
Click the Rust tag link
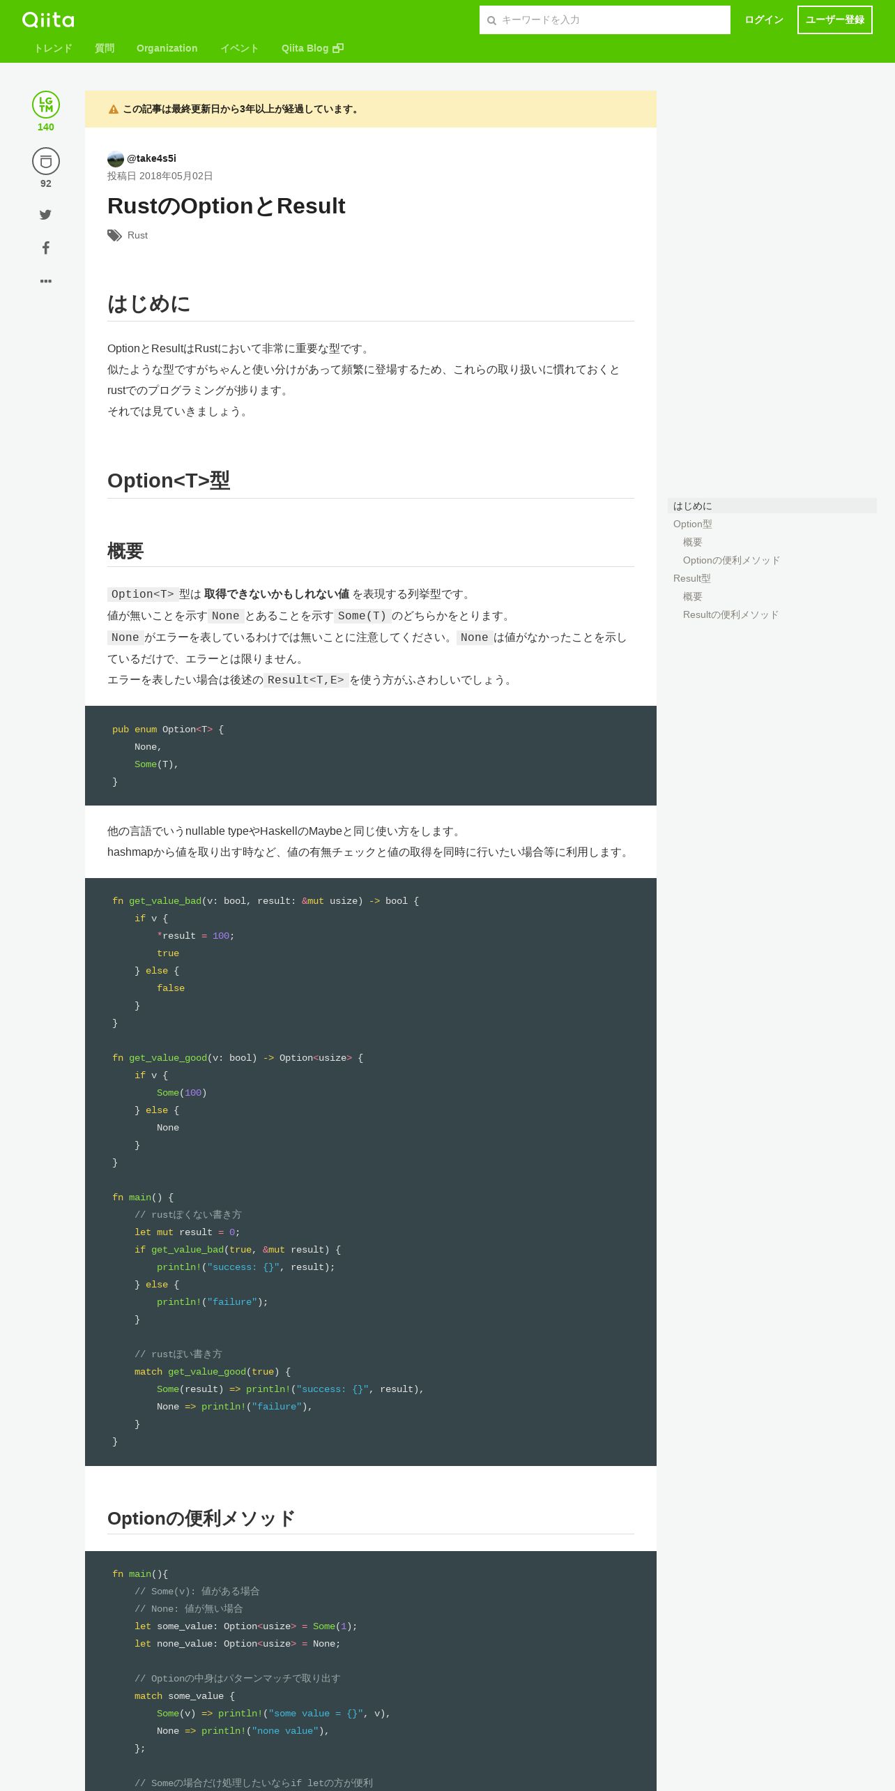137,235
